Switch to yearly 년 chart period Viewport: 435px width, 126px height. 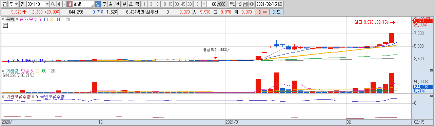pyautogui.click(x=117, y=4)
